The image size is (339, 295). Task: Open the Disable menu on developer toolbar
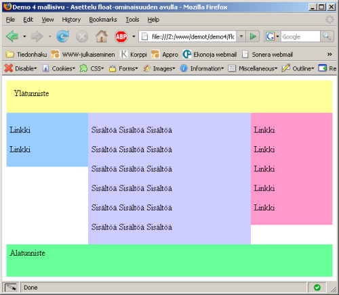[x=20, y=68]
